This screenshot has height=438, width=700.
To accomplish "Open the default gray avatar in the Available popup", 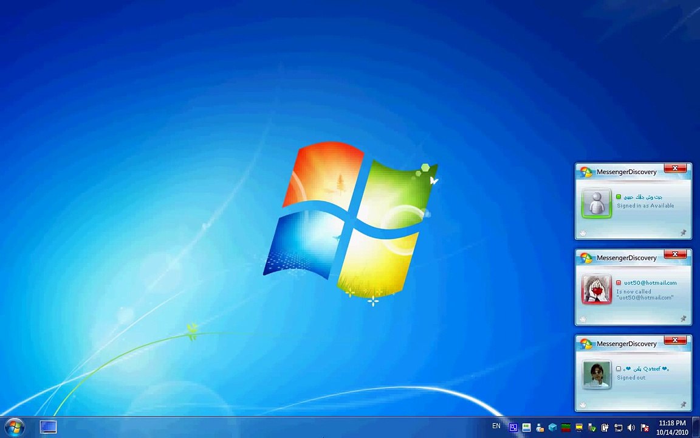I will pos(597,203).
